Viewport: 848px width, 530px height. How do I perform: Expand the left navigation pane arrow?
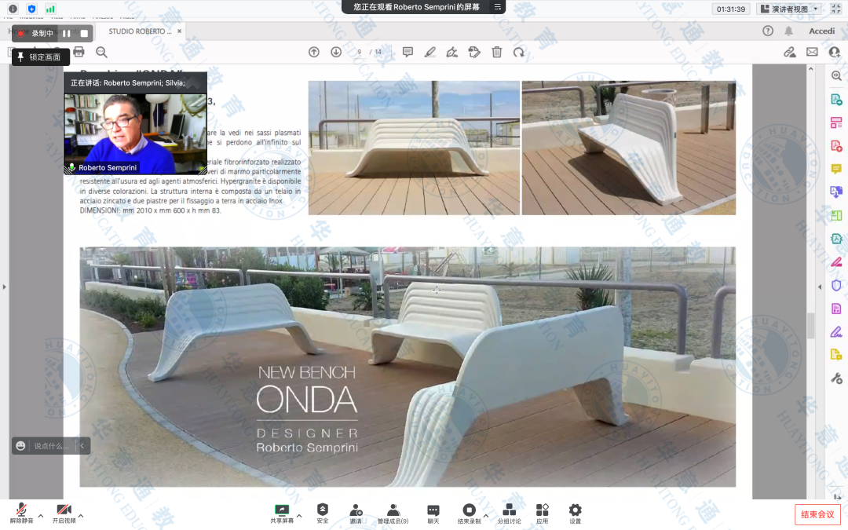click(x=5, y=287)
